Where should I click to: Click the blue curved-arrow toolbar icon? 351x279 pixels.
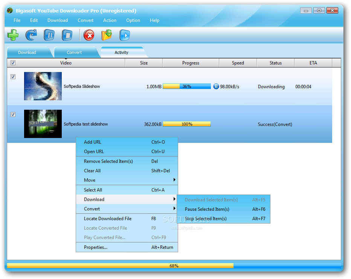pyautogui.click(x=31, y=35)
